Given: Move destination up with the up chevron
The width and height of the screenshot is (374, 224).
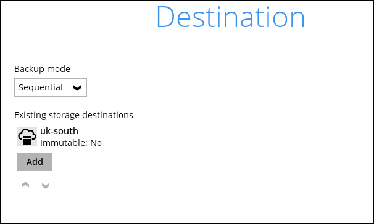Looking at the screenshot, I should pyautogui.click(x=25, y=185).
